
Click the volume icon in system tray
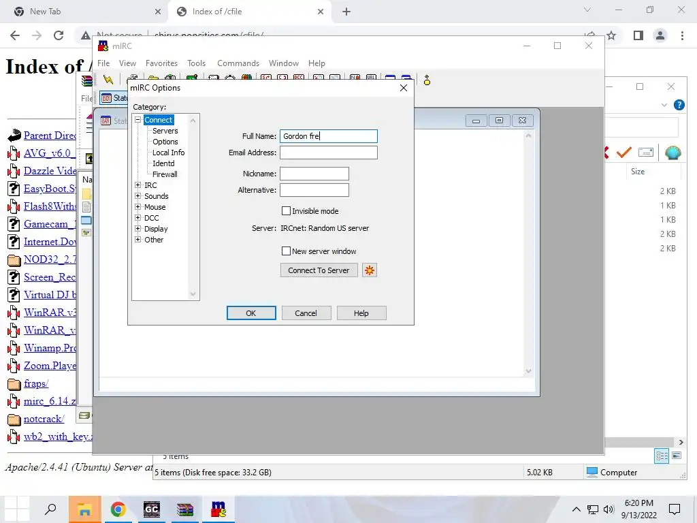(609, 509)
